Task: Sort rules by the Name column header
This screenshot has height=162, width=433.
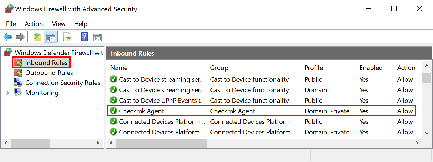Action: 119,68
